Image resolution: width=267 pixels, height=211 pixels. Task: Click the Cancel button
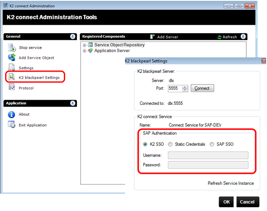[248, 202]
